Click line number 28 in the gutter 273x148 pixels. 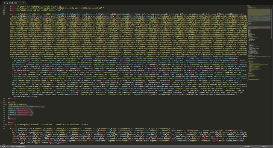coord(4,129)
